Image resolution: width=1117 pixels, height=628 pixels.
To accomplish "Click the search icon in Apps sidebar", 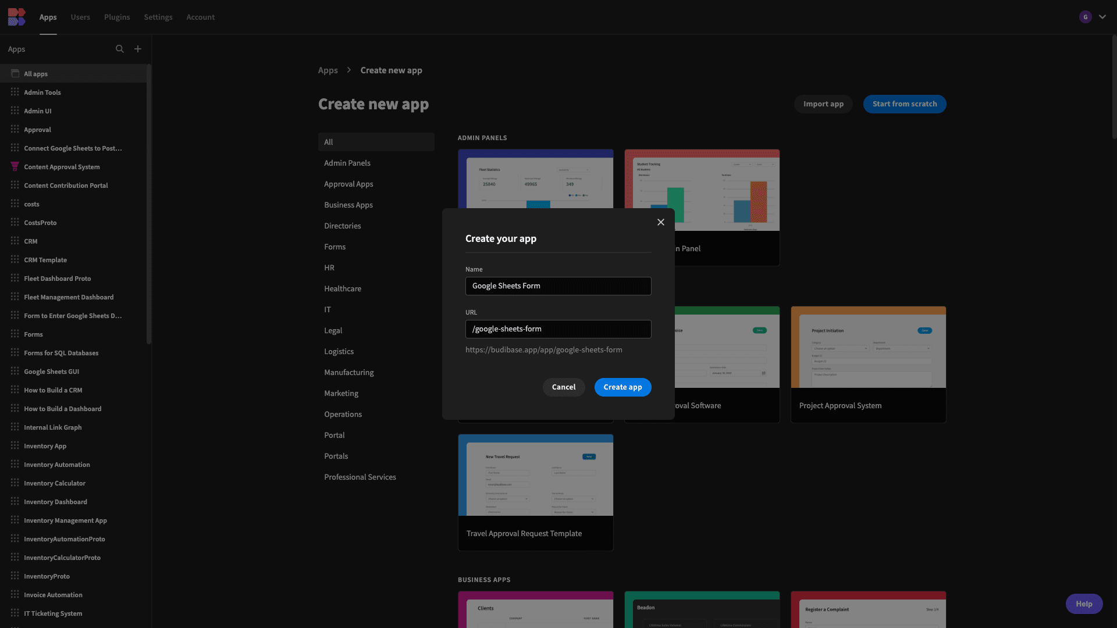I will point(120,49).
